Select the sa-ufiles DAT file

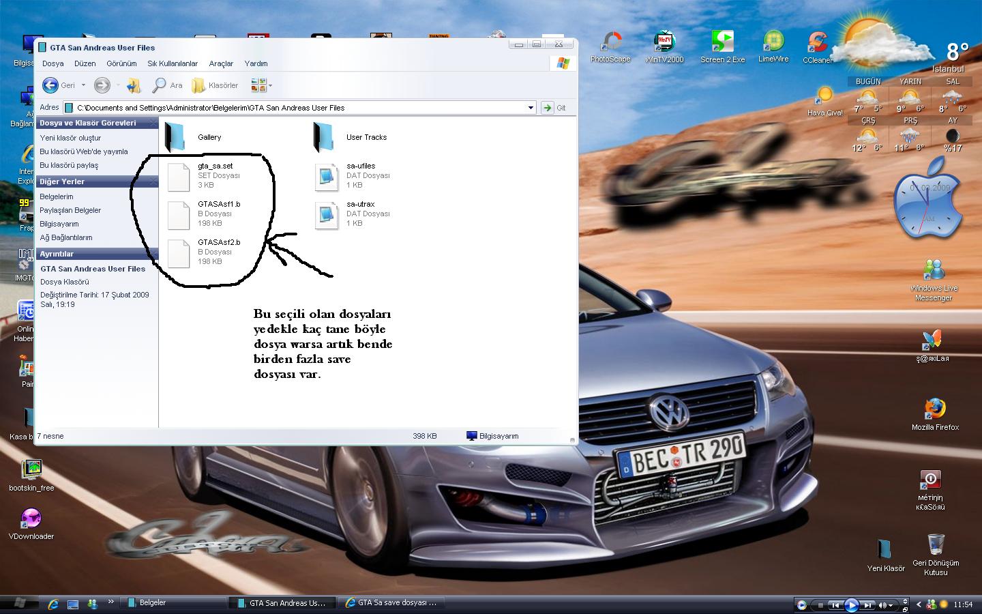pos(353,176)
